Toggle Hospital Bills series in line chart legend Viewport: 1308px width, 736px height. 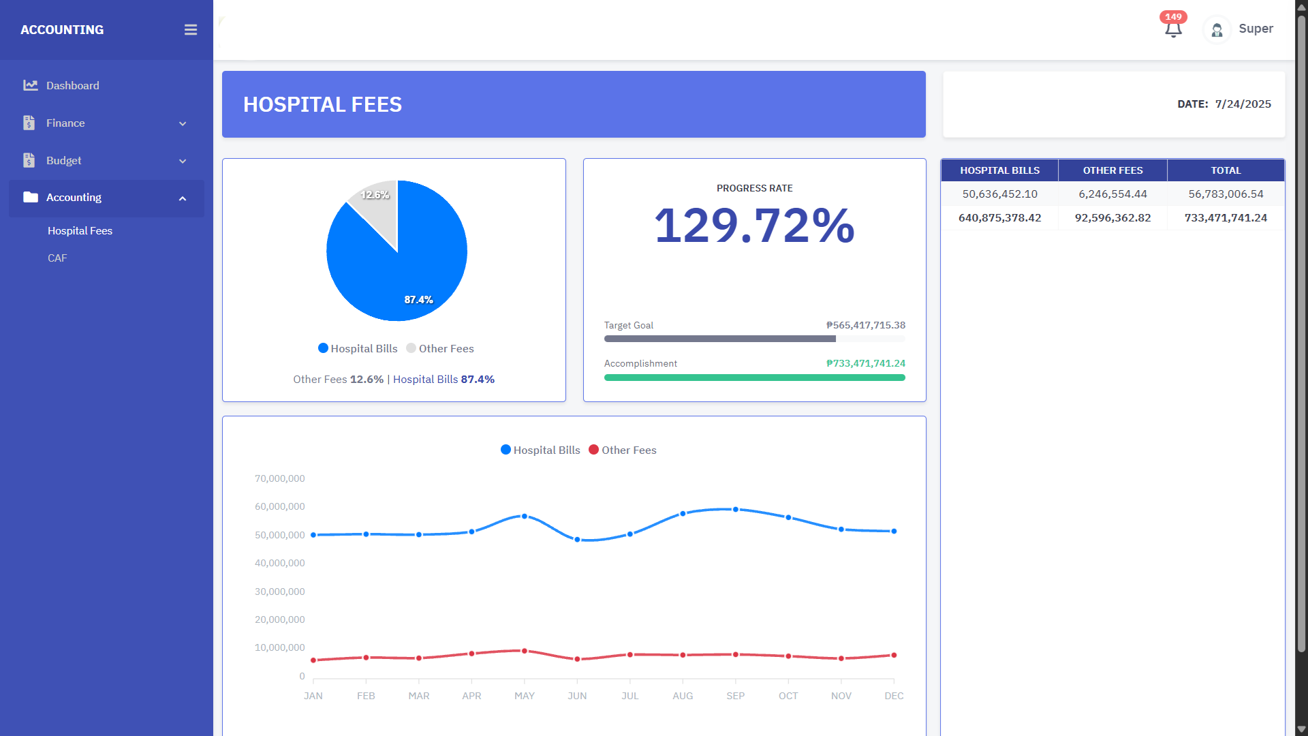pos(540,450)
